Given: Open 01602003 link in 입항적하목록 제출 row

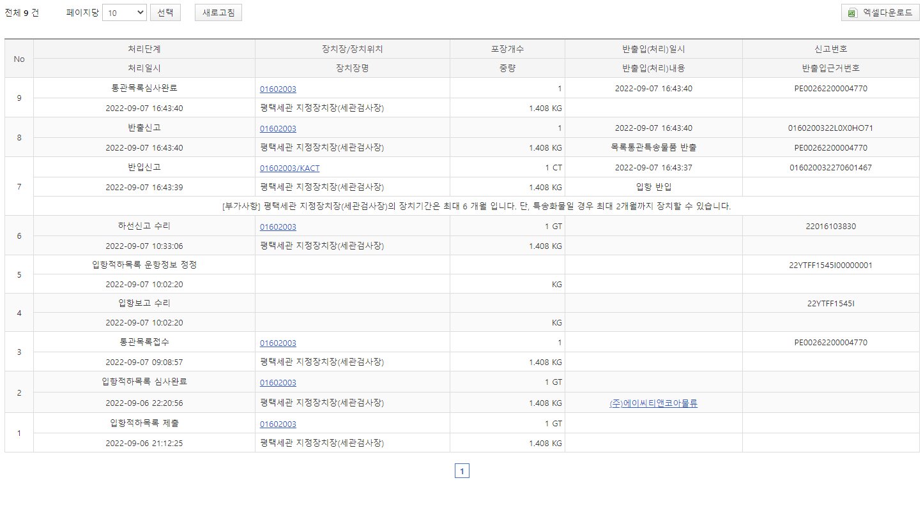Looking at the screenshot, I should point(278,424).
